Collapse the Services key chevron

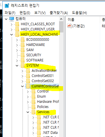coord(28,112)
